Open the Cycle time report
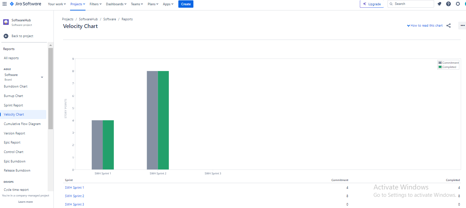Image resolution: width=466 pixels, height=208 pixels. pyautogui.click(x=16, y=190)
